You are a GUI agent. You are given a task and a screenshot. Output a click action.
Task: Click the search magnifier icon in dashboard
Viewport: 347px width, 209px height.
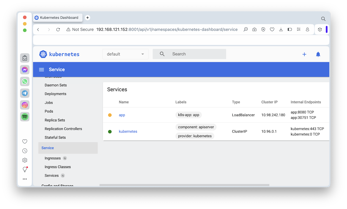coord(162,54)
